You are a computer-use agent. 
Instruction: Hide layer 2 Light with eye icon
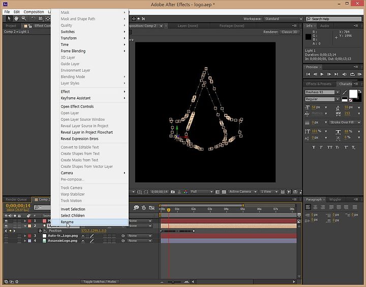6,226
